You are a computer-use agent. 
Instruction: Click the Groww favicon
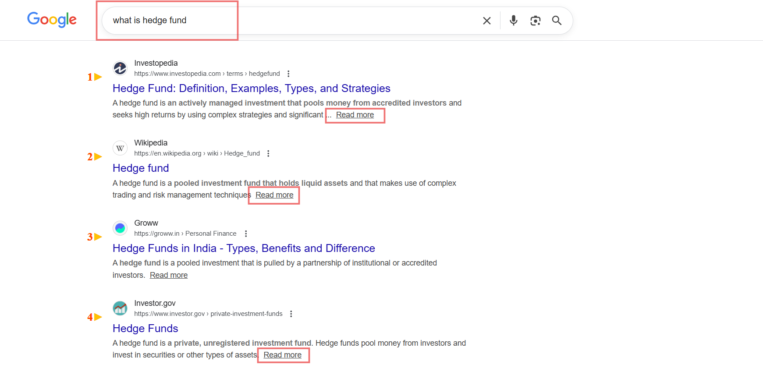[x=120, y=228]
